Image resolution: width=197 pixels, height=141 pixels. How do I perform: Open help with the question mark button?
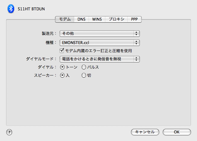point(9,132)
